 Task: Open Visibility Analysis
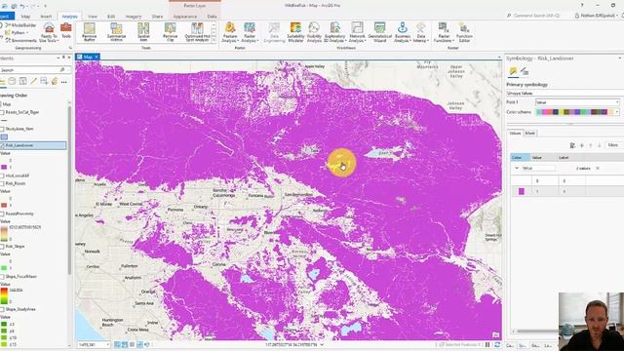[x=314, y=32]
